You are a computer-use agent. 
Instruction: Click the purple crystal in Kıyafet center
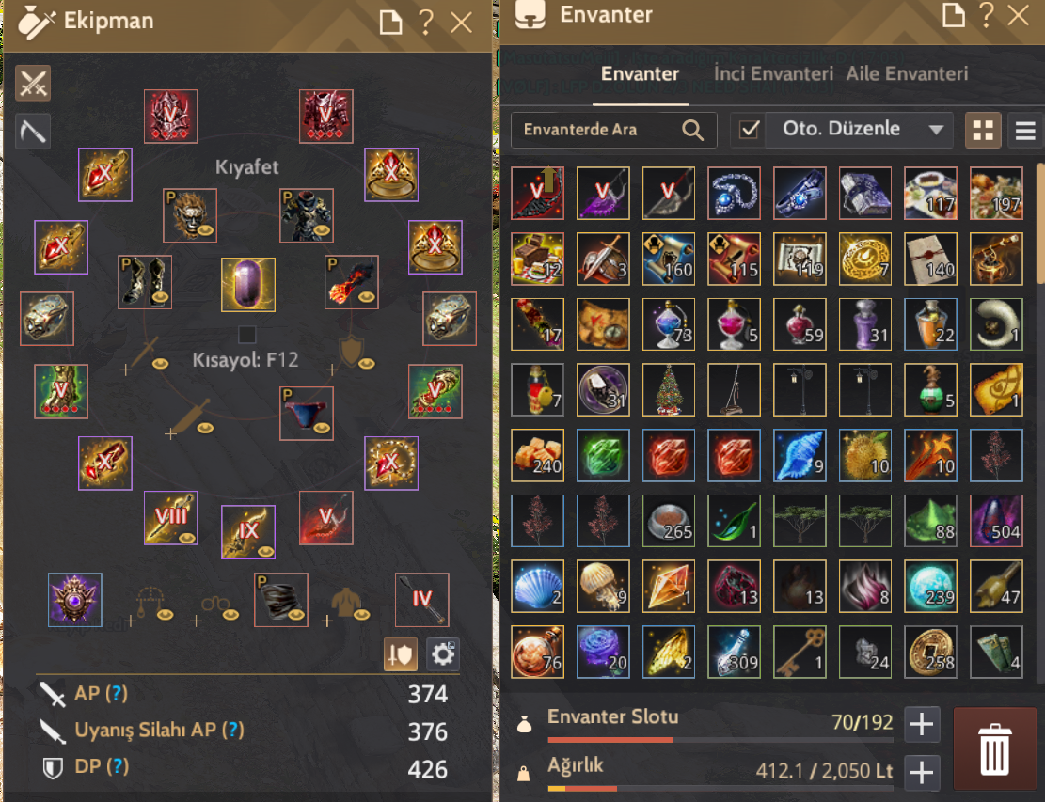tap(248, 285)
